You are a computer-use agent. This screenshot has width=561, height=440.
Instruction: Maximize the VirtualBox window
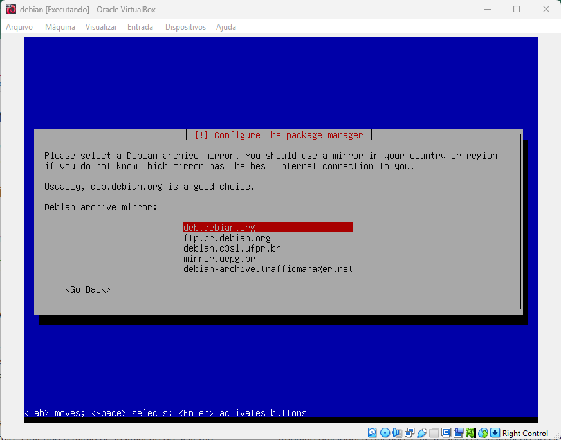tap(516, 9)
